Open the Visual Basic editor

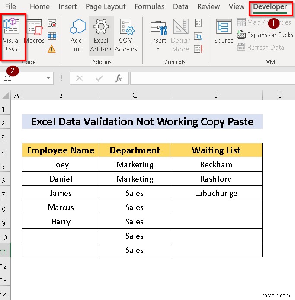pyautogui.click(x=12, y=36)
